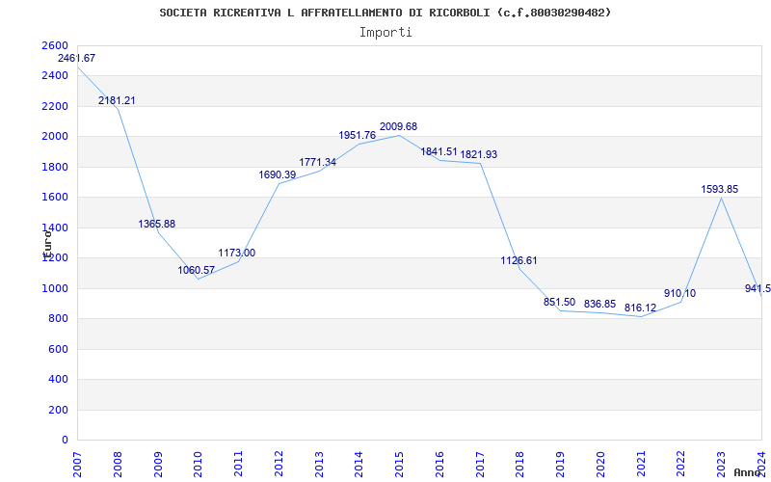Click the Anno x-axis title
The width and height of the screenshot is (771, 482).
pos(748,472)
